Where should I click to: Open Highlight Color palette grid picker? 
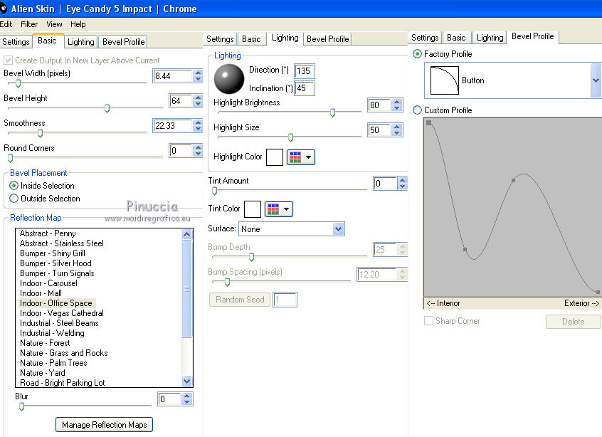click(x=300, y=157)
